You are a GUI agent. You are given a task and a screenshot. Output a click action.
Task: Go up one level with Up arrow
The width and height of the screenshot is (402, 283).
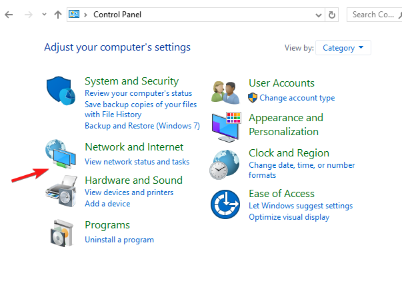tap(58, 15)
